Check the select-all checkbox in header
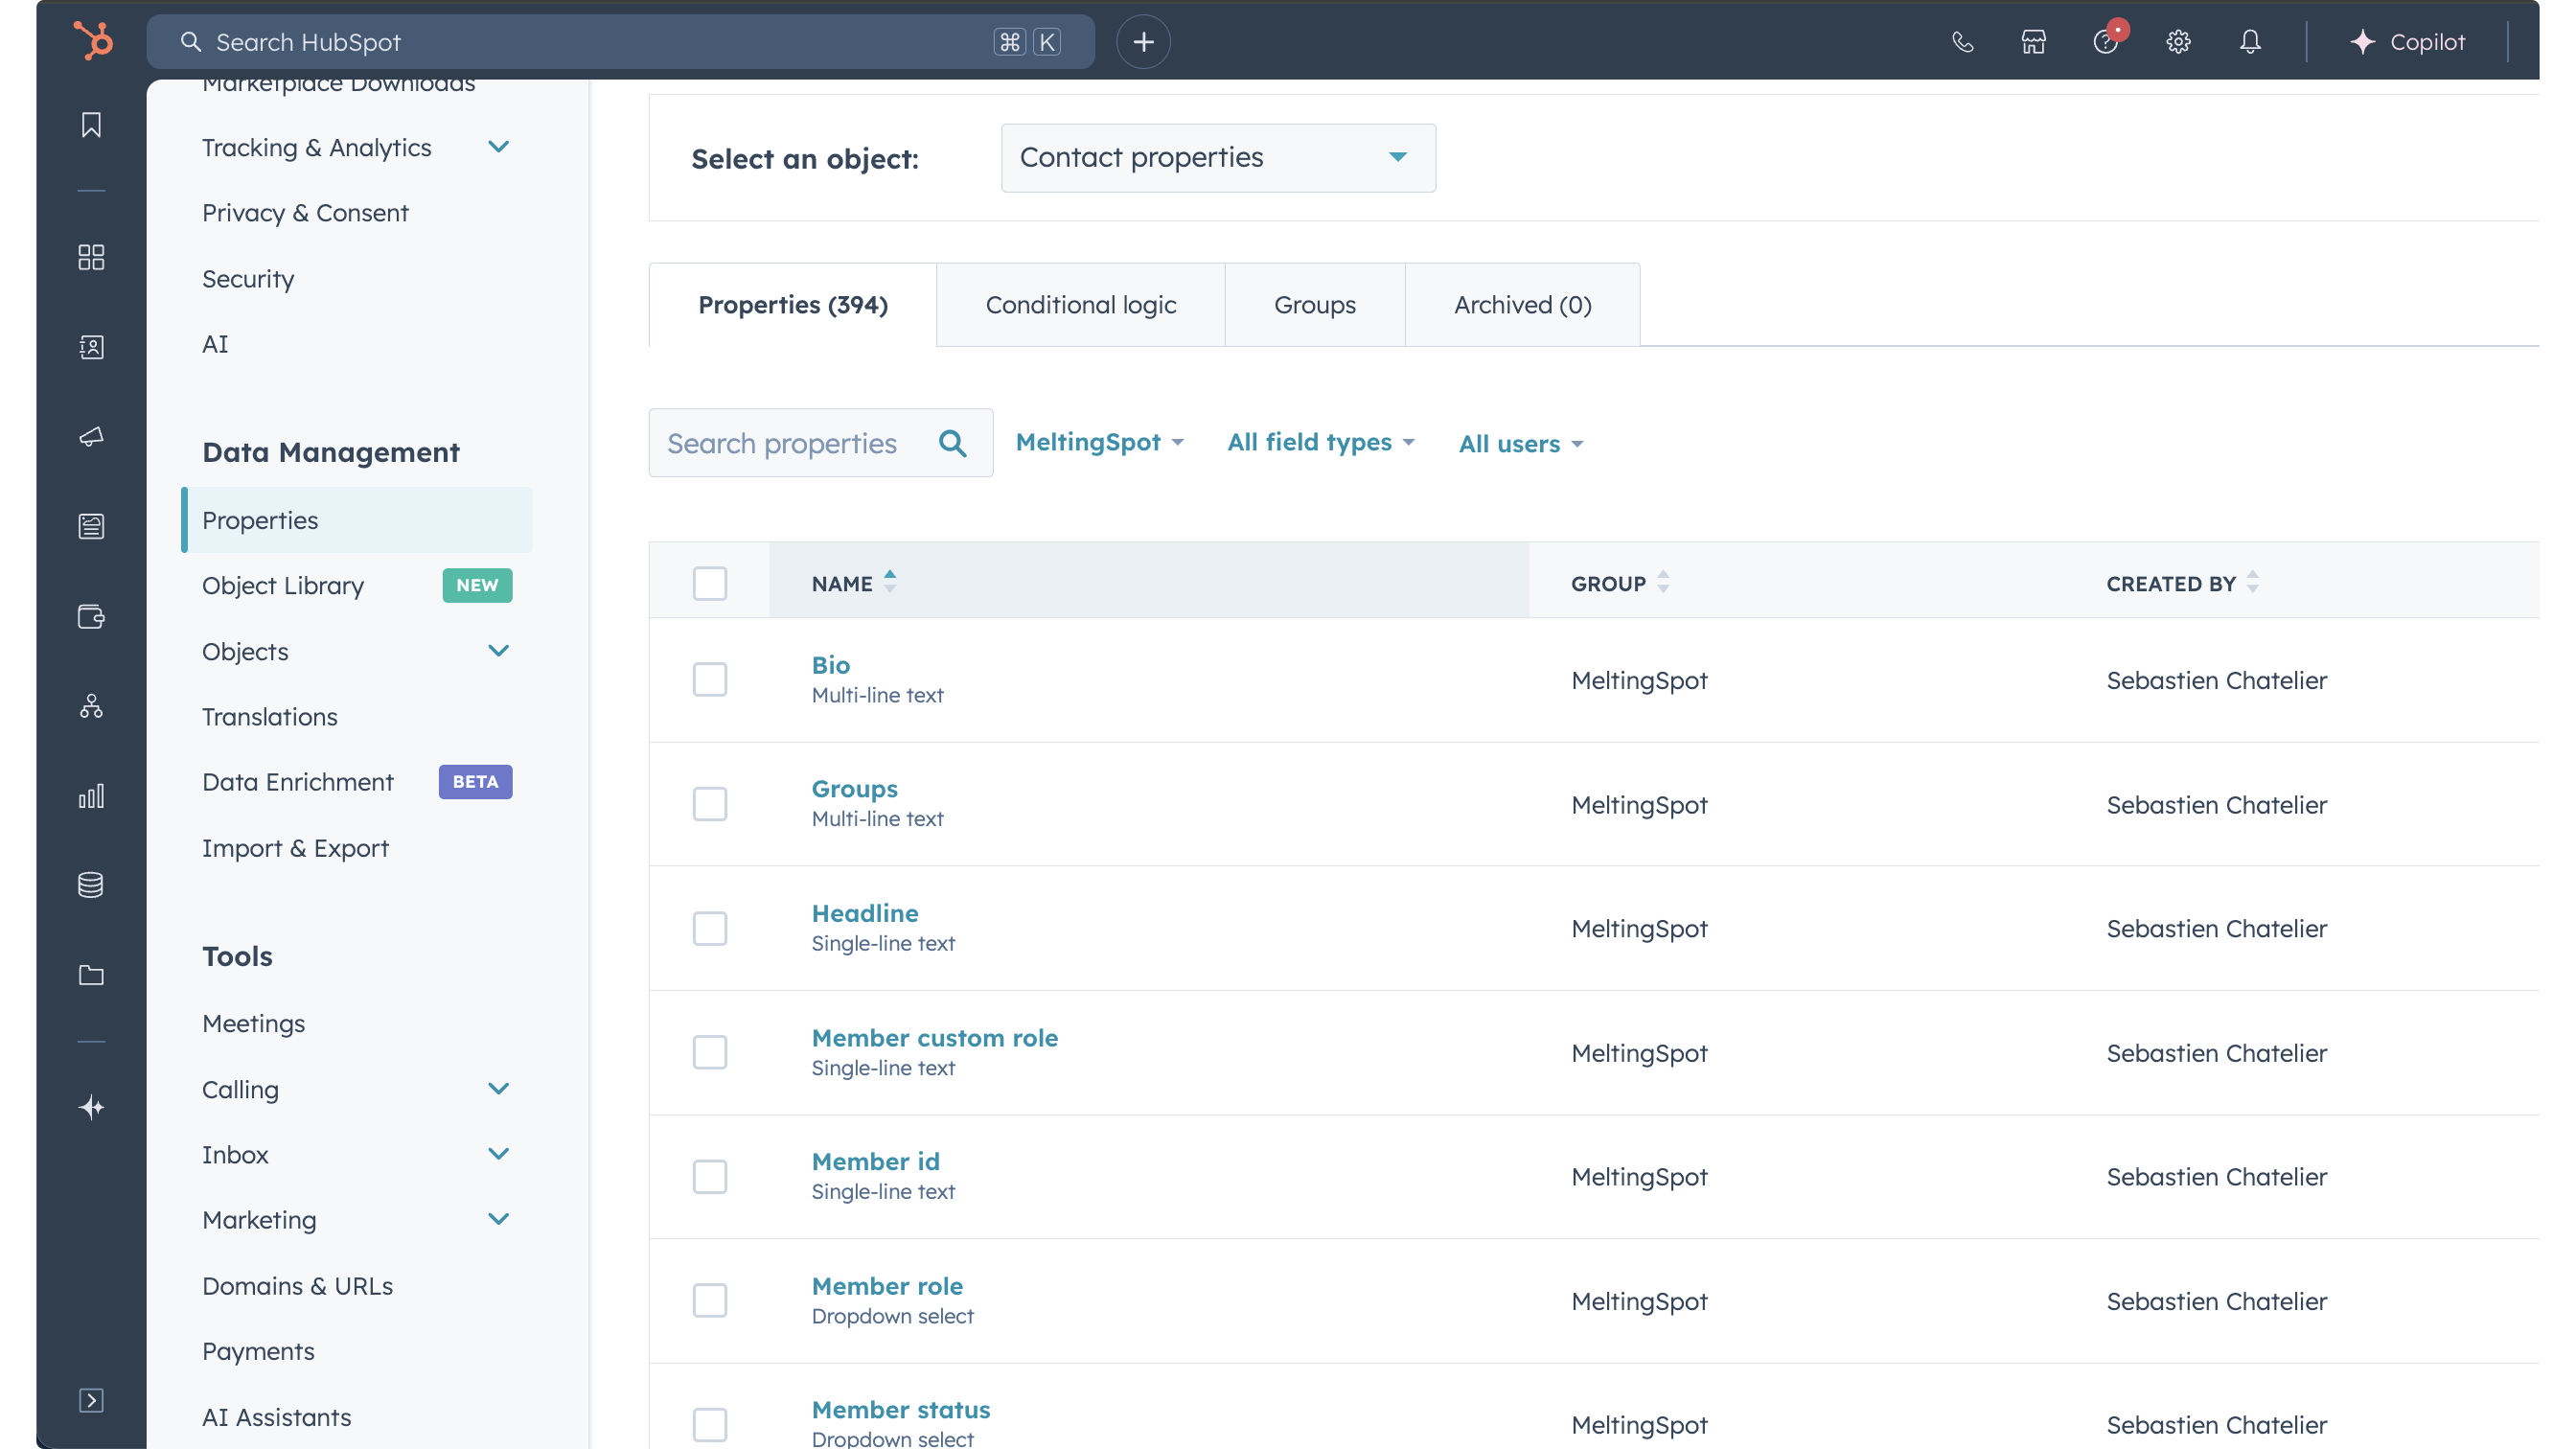The image size is (2576, 1449). point(709,583)
